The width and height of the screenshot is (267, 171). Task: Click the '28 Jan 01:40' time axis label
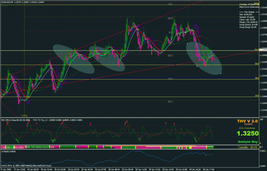click(x=46, y=169)
